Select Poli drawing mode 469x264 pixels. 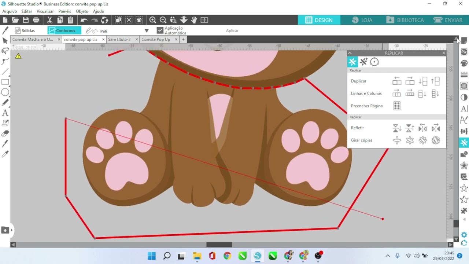point(97,31)
